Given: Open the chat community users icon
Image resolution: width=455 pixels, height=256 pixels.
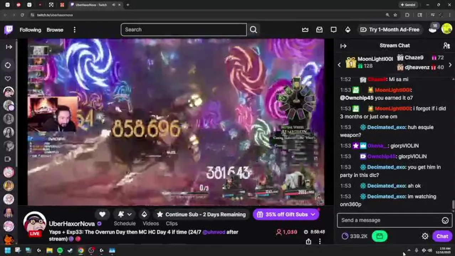Looking at the screenshot, I should click(446, 46).
